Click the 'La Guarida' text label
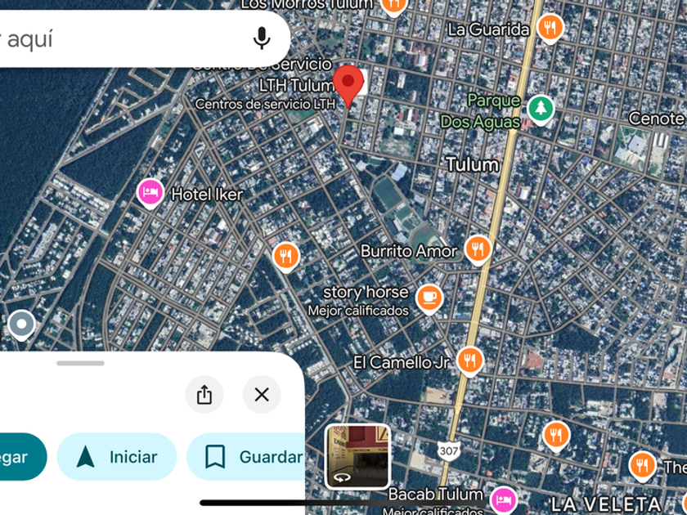This screenshot has height=515, width=687. point(488,29)
